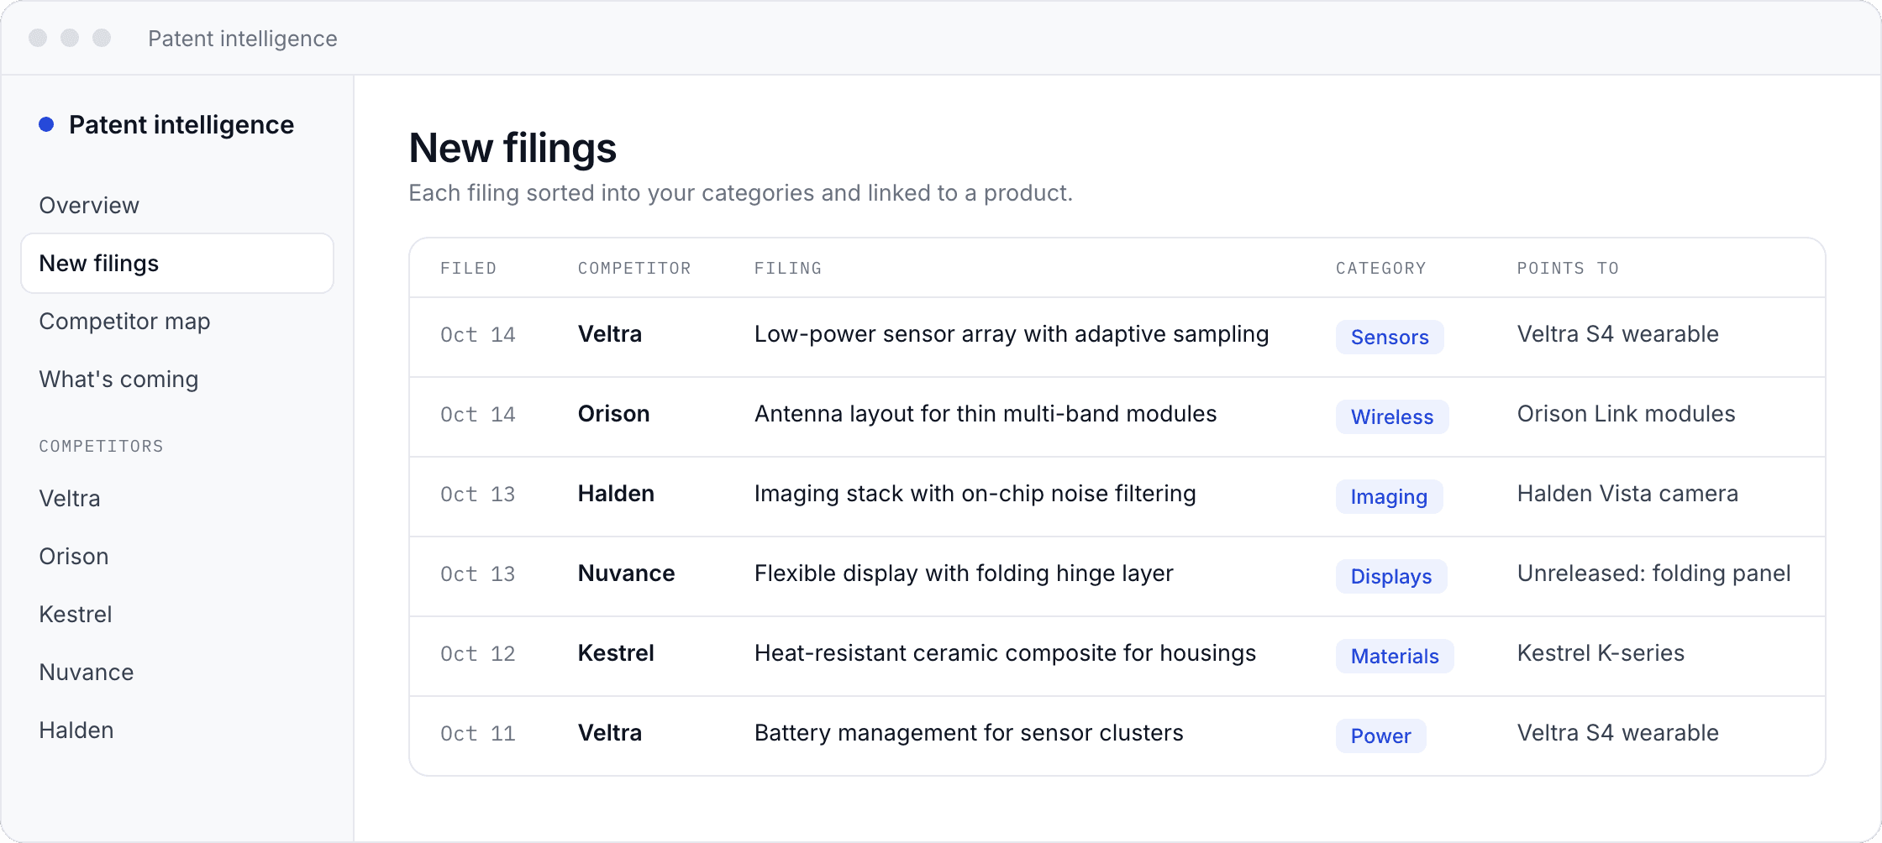Image resolution: width=1882 pixels, height=843 pixels.
Task: Click the POINTS TO column header
Action: [1568, 269]
